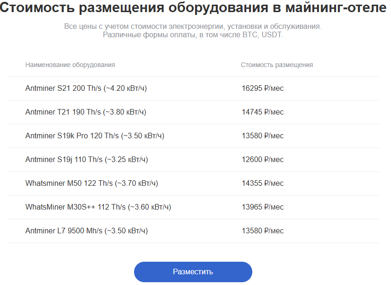391x285 pixels.
Task: Click the 13580 ₽/мес price for S19k Pro
Action: point(263,136)
